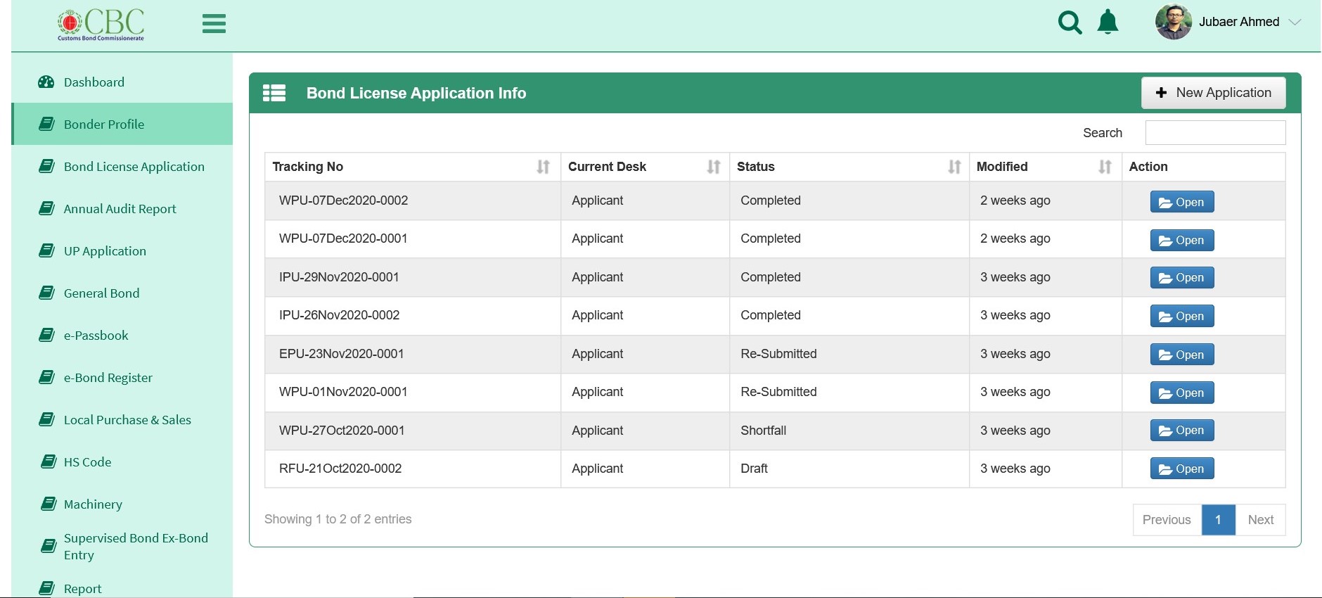Viewport: 1322px width, 598px height.
Task: Open application WPU-07Dec2020-0001
Action: 1182,240
